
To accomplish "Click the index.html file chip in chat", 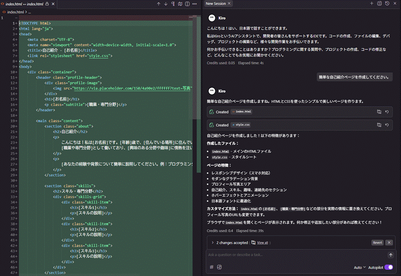I will [x=241, y=111].
